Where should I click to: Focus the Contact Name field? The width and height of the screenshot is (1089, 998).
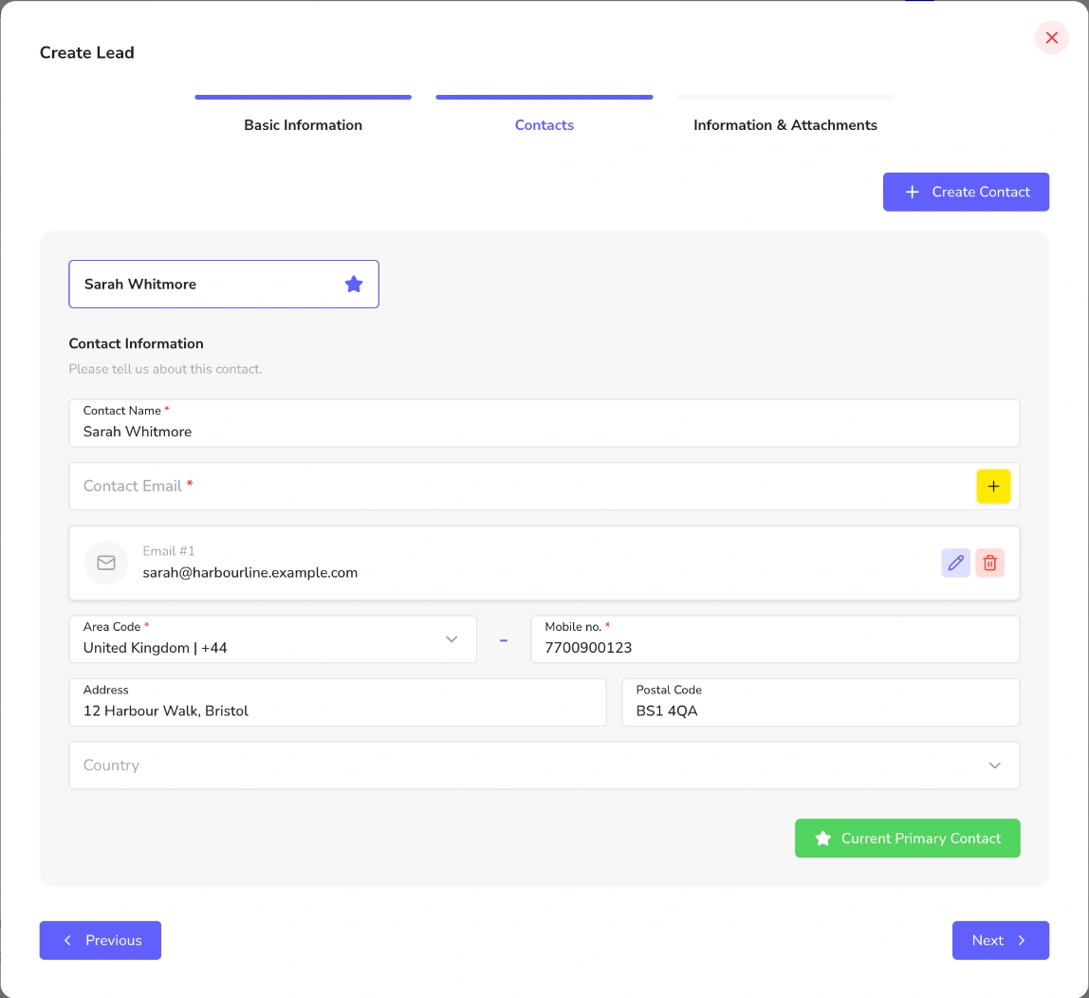[544, 423]
